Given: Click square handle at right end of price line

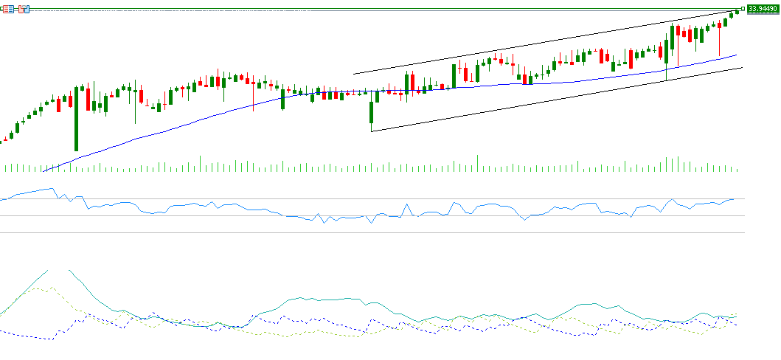Looking at the screenshot, I should (x=743, y=8).
